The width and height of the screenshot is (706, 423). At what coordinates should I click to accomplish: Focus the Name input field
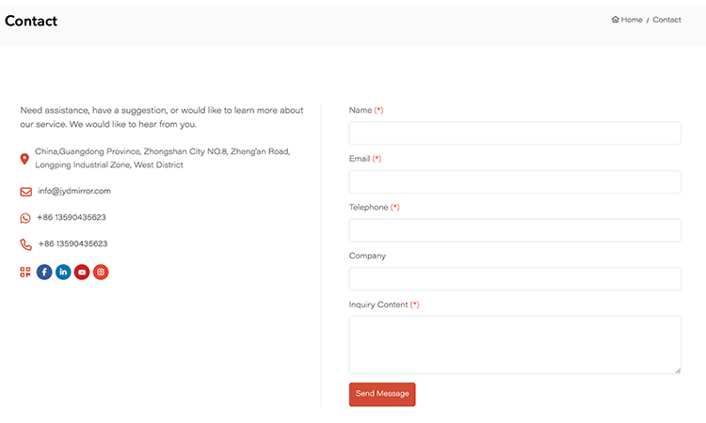(x=514, y=133)
